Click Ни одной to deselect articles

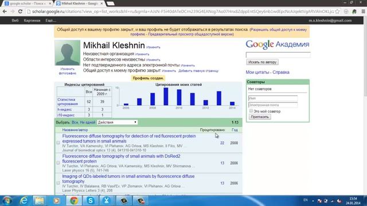[x=88, y=122]
